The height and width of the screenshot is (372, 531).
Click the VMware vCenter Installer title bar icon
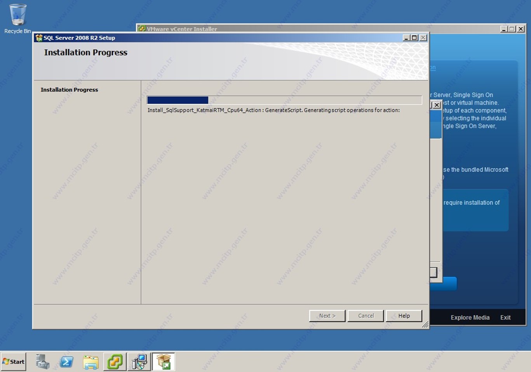[142, 29]
